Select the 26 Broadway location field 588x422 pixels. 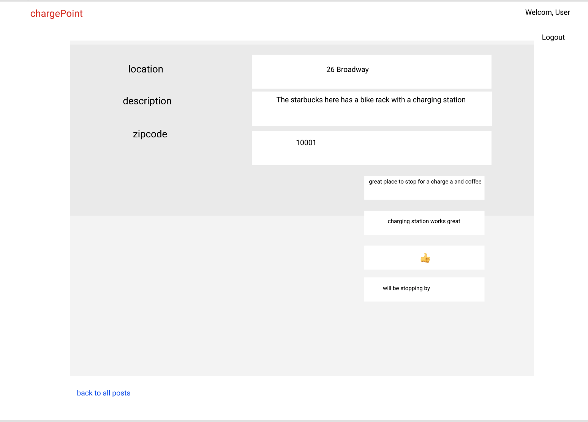point(371,72)
